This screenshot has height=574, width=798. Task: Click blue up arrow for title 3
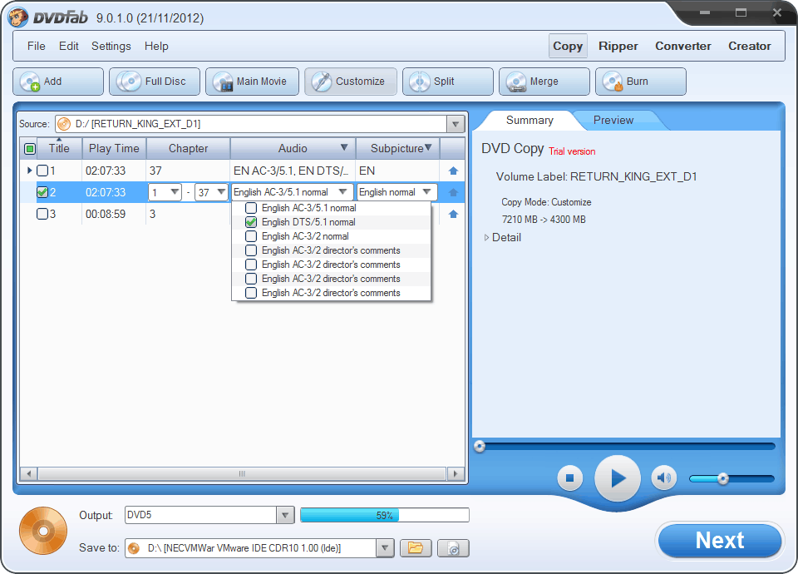(454, 214)
